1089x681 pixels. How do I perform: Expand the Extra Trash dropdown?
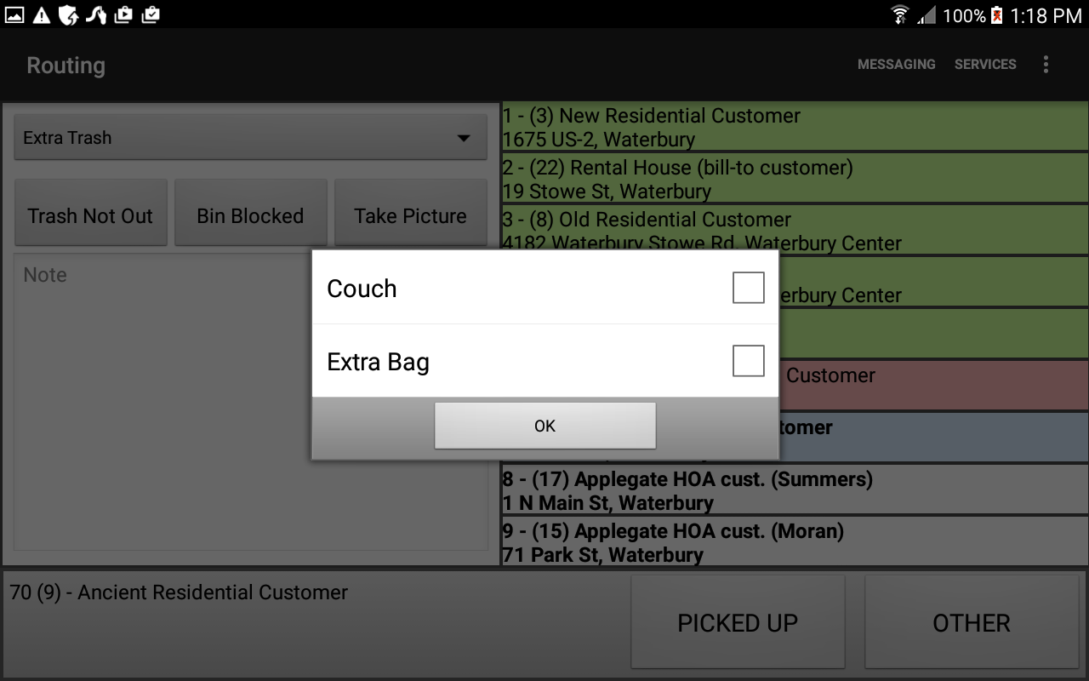250,138
